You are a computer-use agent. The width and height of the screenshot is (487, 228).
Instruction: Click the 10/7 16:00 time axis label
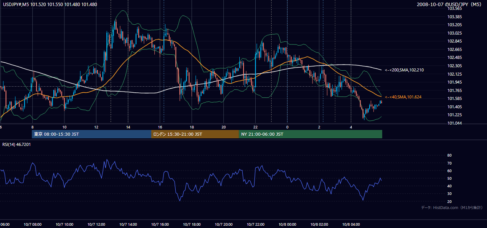160,225
